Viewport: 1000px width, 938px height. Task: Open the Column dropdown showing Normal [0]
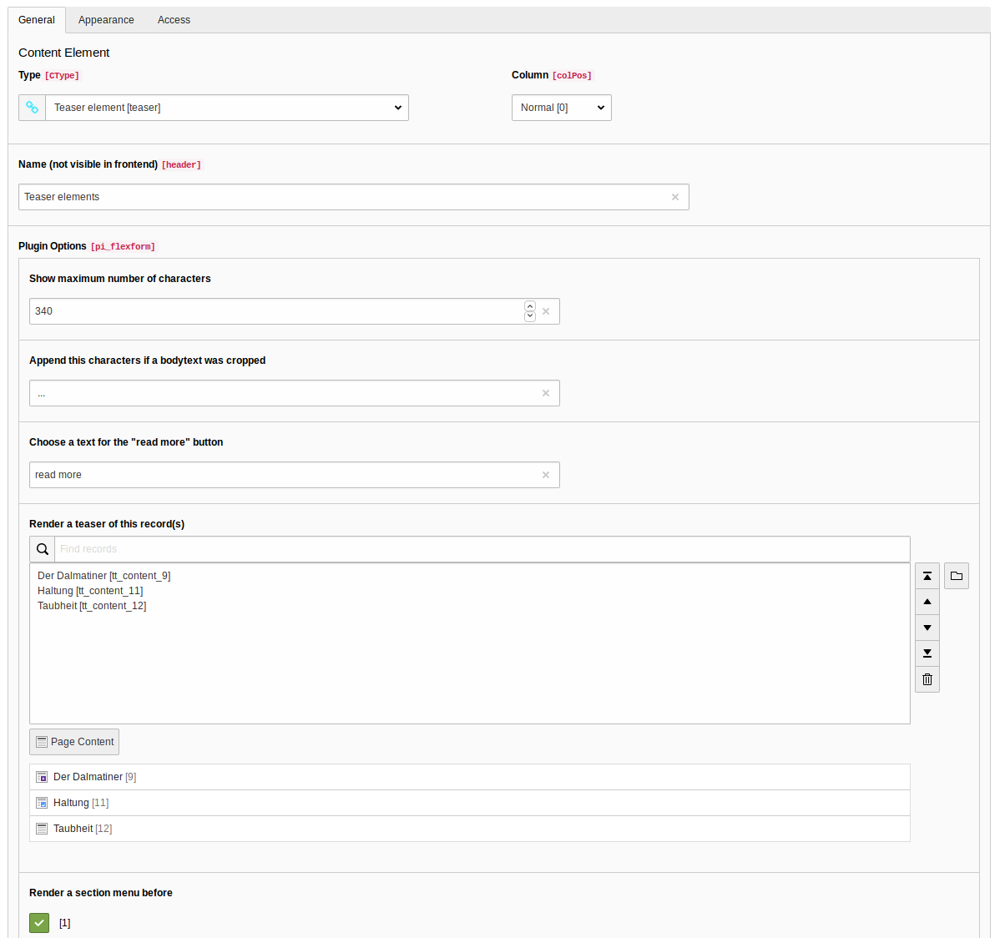[x=561, y=108]
